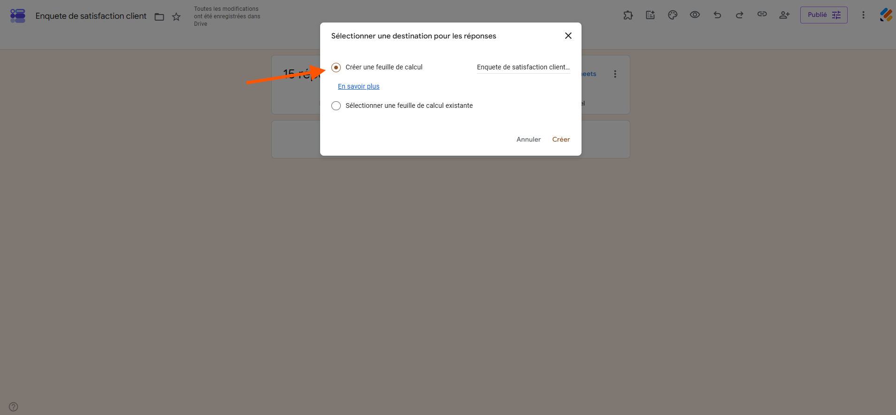Star the form Enquete de satisfaction client
The image size is (896, 415).
(x=176, y=17)
